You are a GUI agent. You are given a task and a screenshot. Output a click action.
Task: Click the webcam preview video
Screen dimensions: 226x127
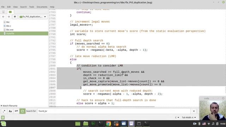coord(213,110)
